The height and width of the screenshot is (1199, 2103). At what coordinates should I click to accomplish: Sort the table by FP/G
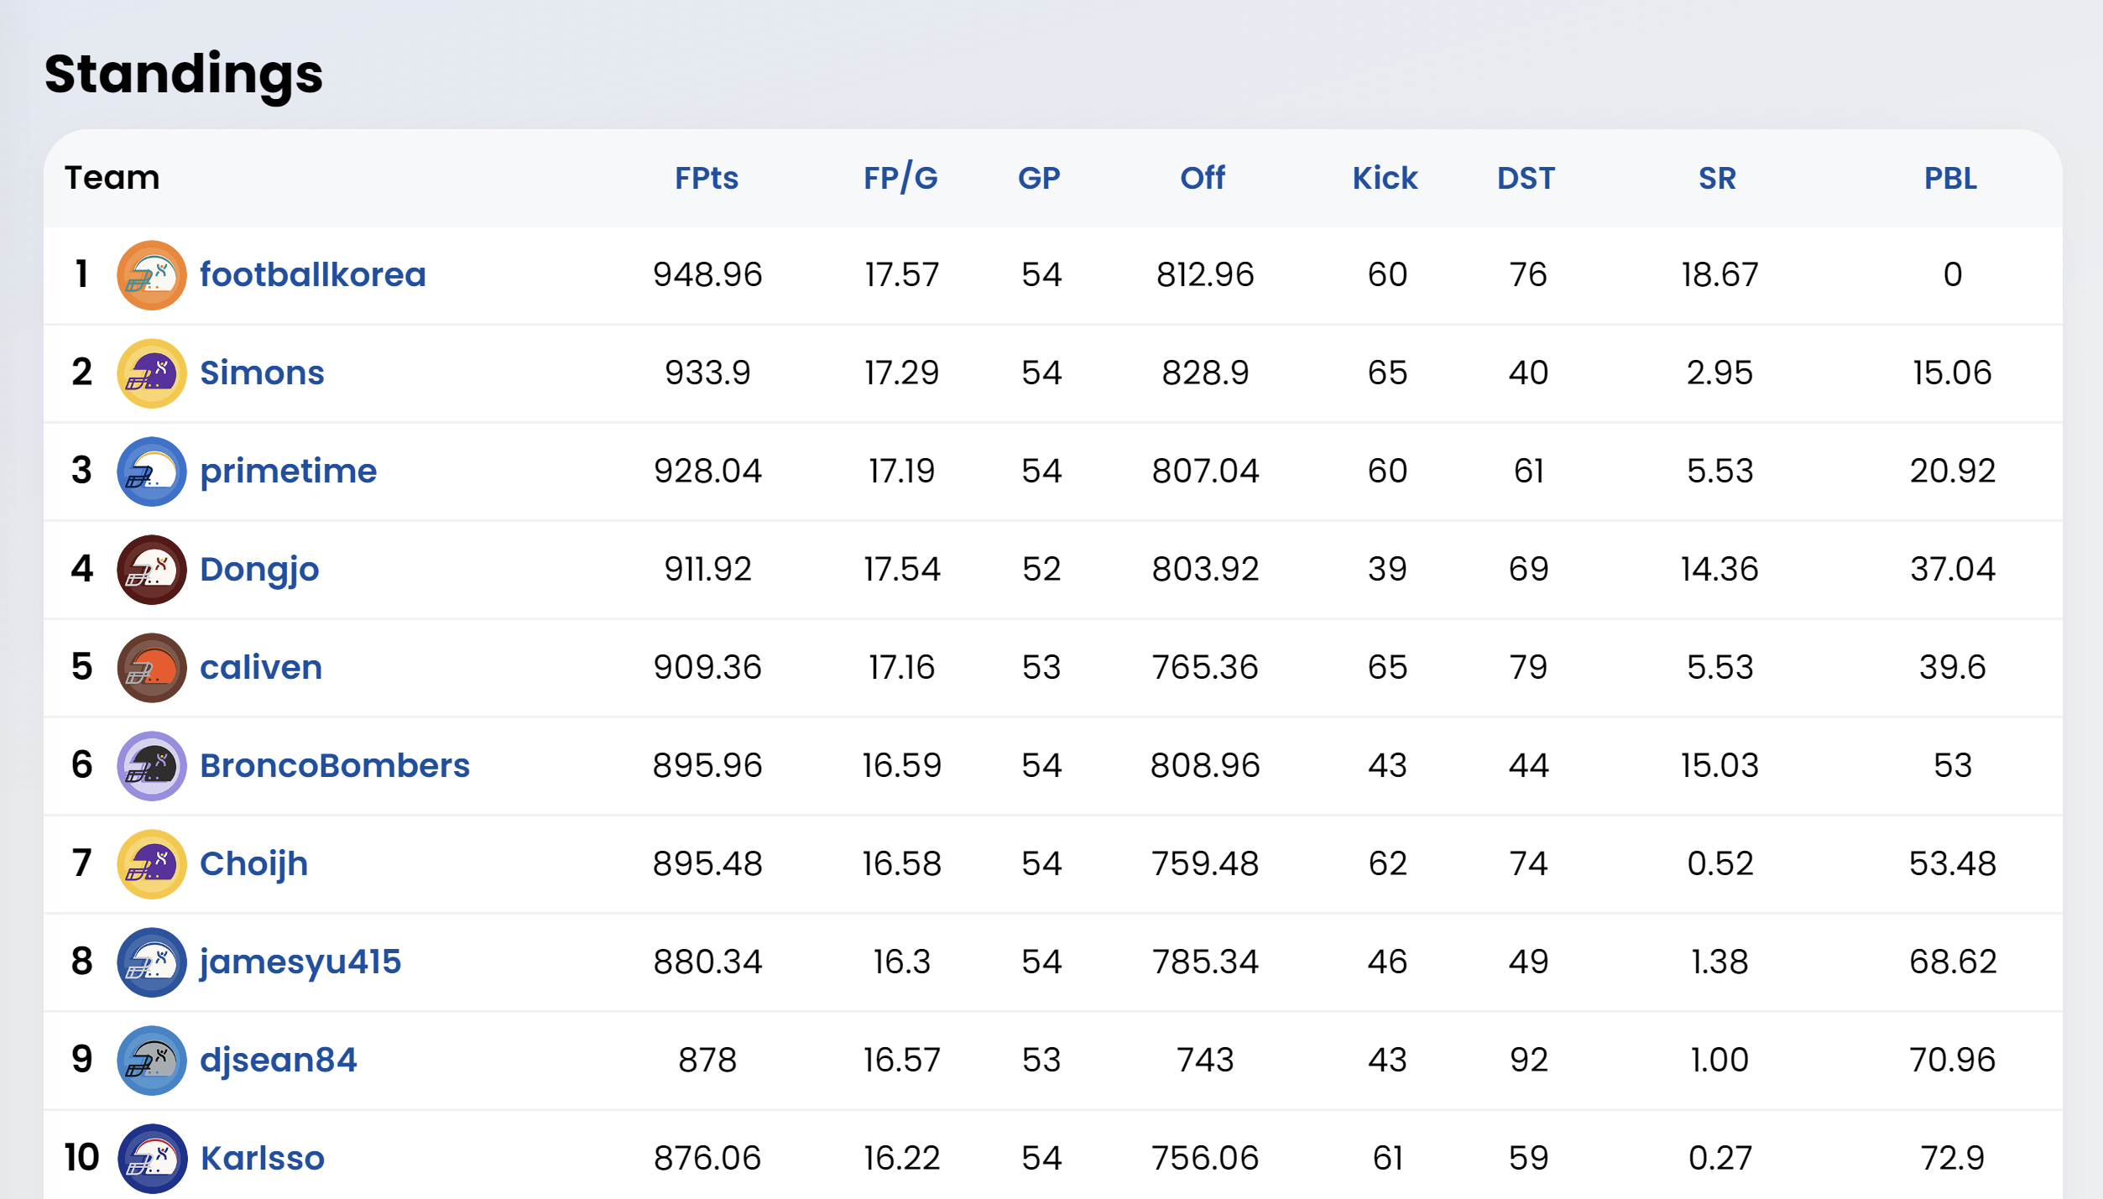(x=900, y=178)
